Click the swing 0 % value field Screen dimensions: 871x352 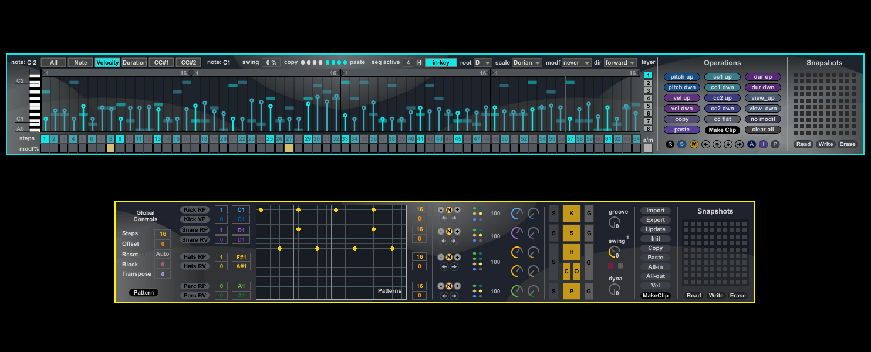click(271, 62)
